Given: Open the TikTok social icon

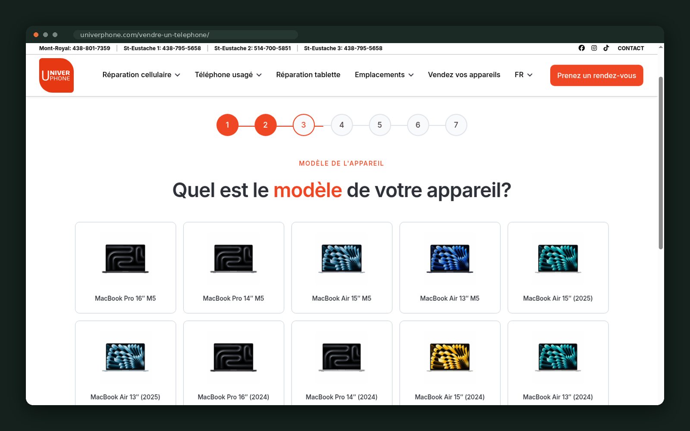Looking at the screenshot, I should pyautogui.click(x=606, y=48).
